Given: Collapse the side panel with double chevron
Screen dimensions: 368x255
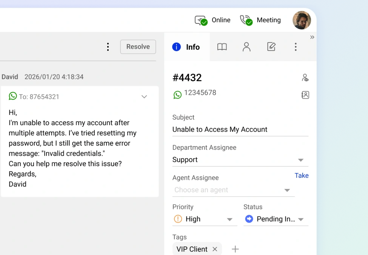Looking at the screenshot, I should pos(312,37).
